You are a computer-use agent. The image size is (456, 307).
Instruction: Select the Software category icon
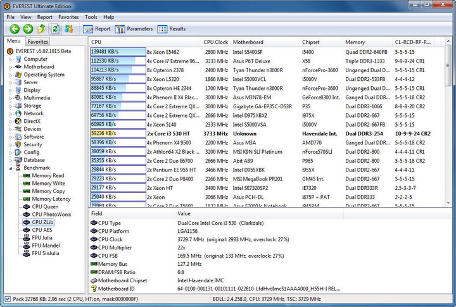coord(18,137)
